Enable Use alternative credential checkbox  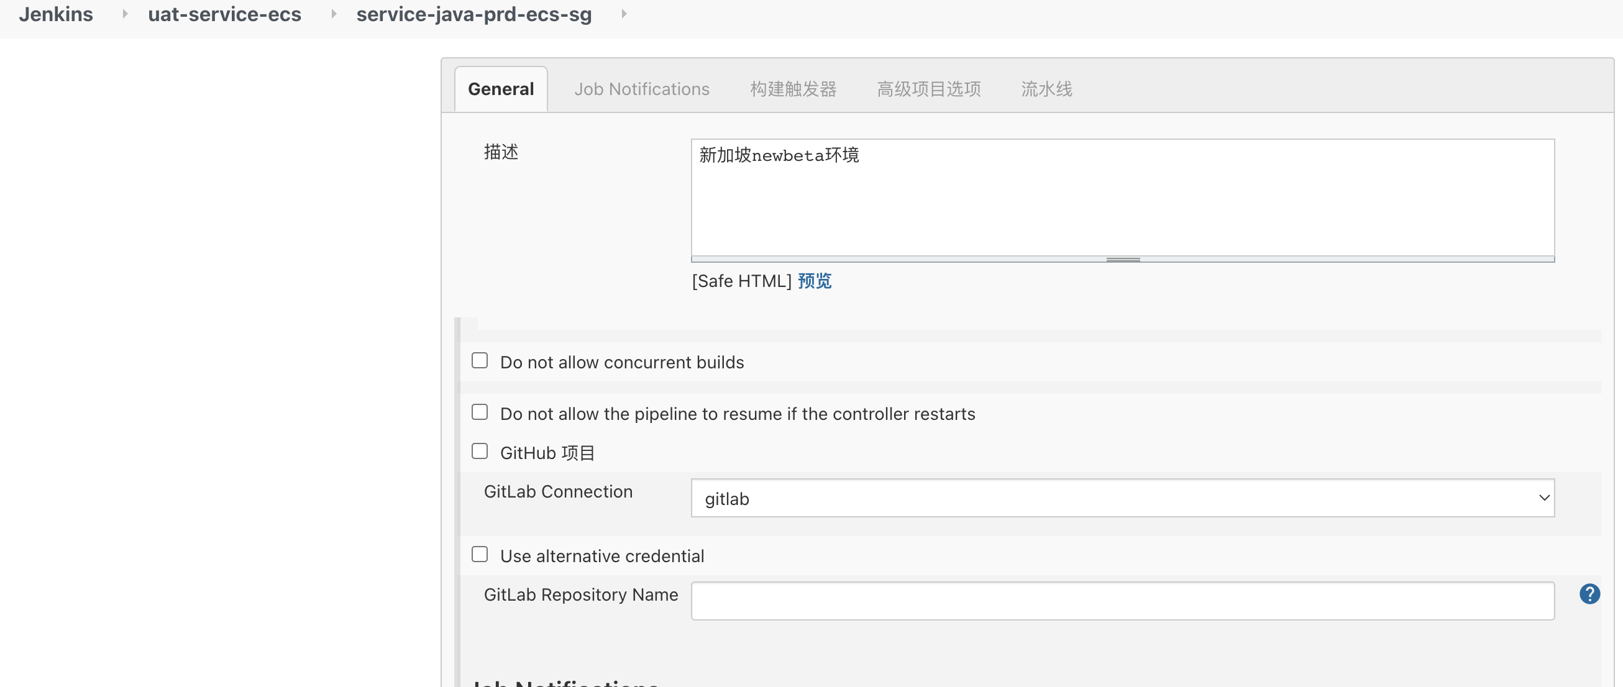click(x=480, y=555)
